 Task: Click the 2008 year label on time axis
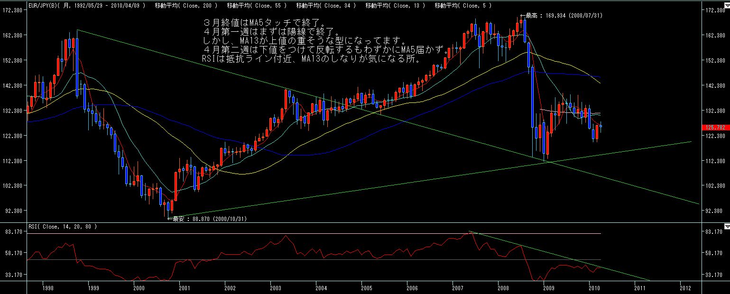(x=503, y=287)
